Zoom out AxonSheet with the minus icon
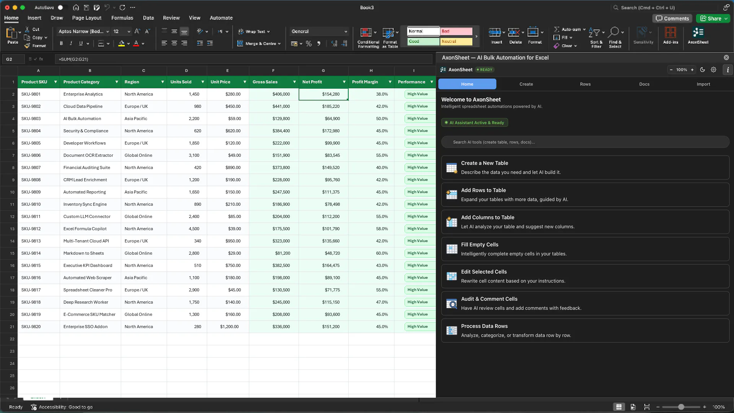This screenshot has height=413, width=734. tap(671, 70)
